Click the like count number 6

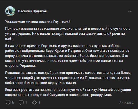[x=13, y=102]
